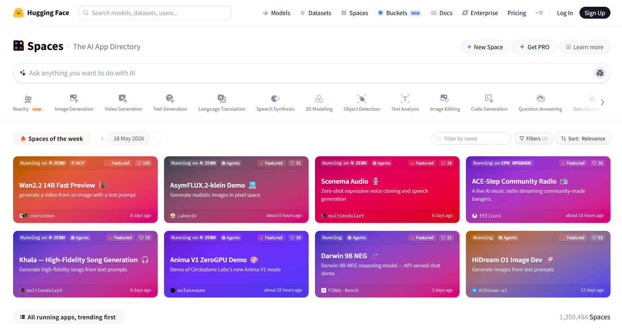
Task: Open the Wan2.2 14B Fast Preview card
Action: tap(85, 190)
